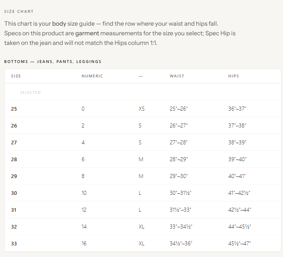
Task: Click the SIZE column header
Action: click(x=16, y=76)
